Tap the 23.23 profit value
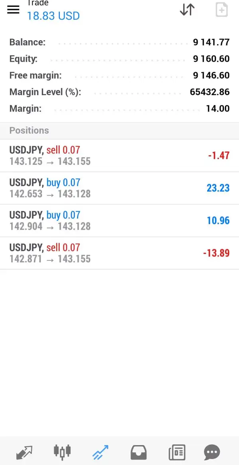 218,188
